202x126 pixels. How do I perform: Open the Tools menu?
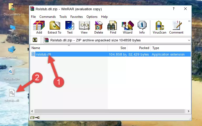63,17
